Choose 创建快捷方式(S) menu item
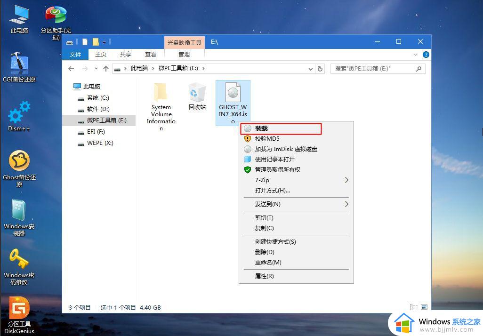Image resolution: width=483 pixels, height=336 pixels. tap(296, 242)
